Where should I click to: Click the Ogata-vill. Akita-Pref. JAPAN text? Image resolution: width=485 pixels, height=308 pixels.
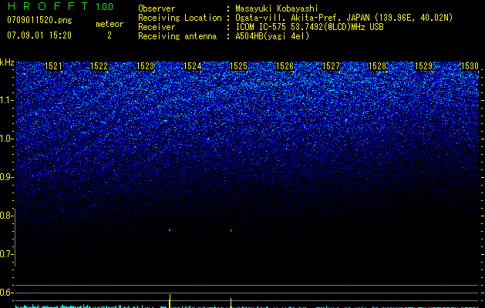(x=303, y=18)
